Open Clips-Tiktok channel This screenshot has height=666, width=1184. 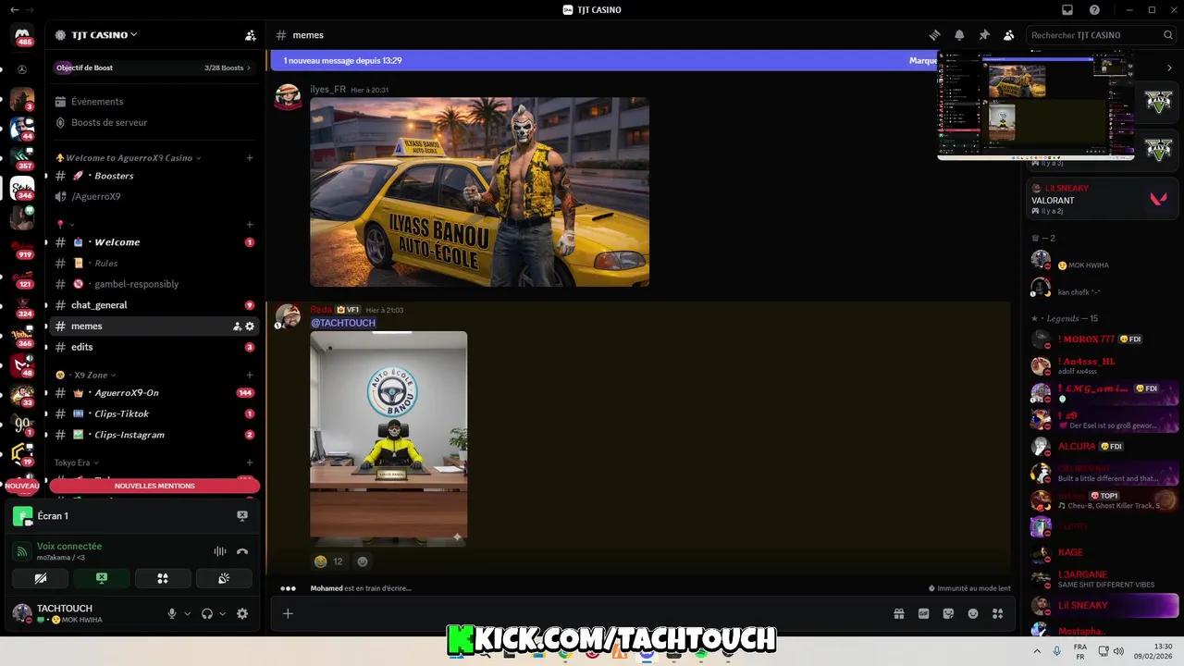point(153,413)
